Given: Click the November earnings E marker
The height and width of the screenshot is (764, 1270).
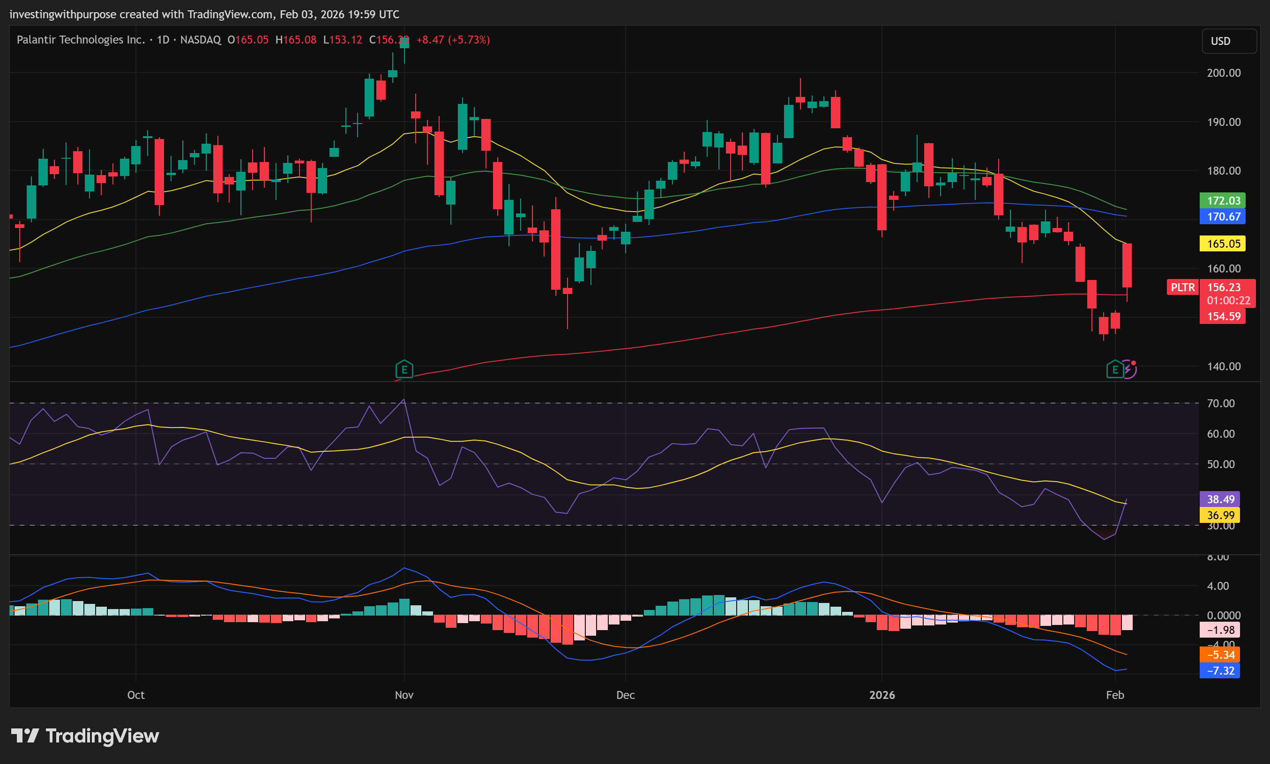Looking at the screenshot, I should [x=404, y=369].
